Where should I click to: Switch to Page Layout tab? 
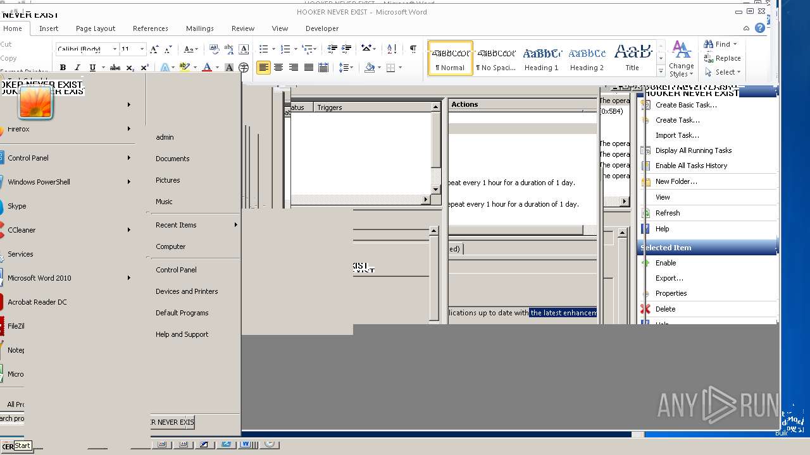pyautogui.click(x=96, y=28)
